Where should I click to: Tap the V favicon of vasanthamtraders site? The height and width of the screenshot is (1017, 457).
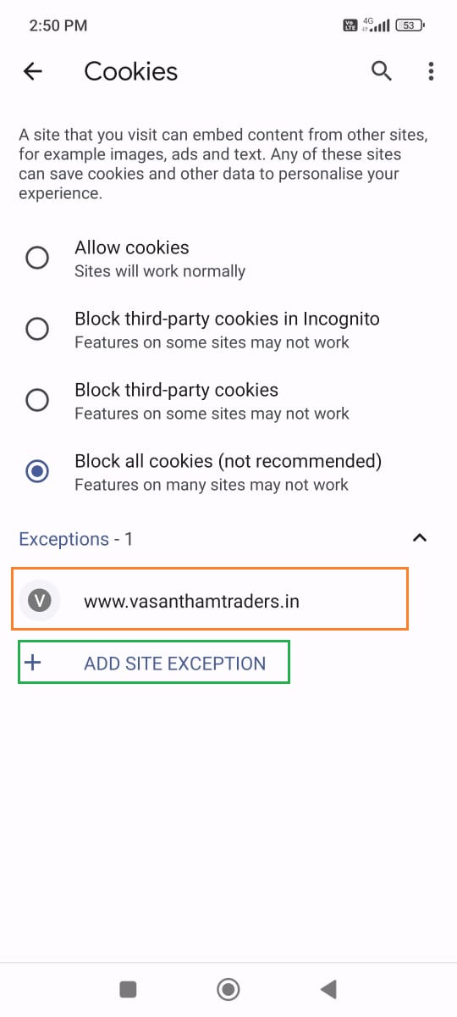point(39,601)
